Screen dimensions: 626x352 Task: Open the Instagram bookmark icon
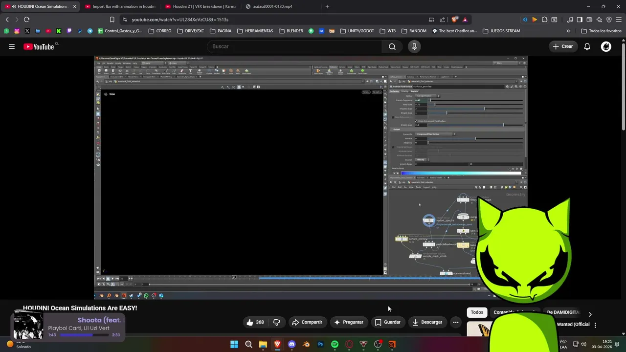pos(17,31)
